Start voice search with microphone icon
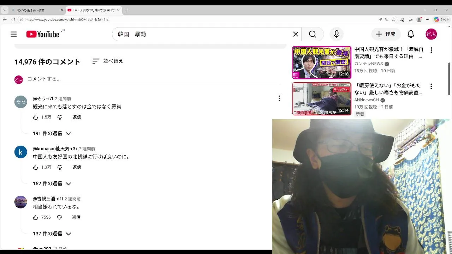 [x=337, y=34]
